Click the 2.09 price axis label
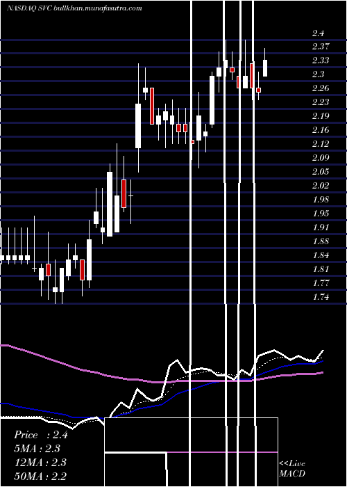This screenshot has width=347, height=487. coord(321,158)
